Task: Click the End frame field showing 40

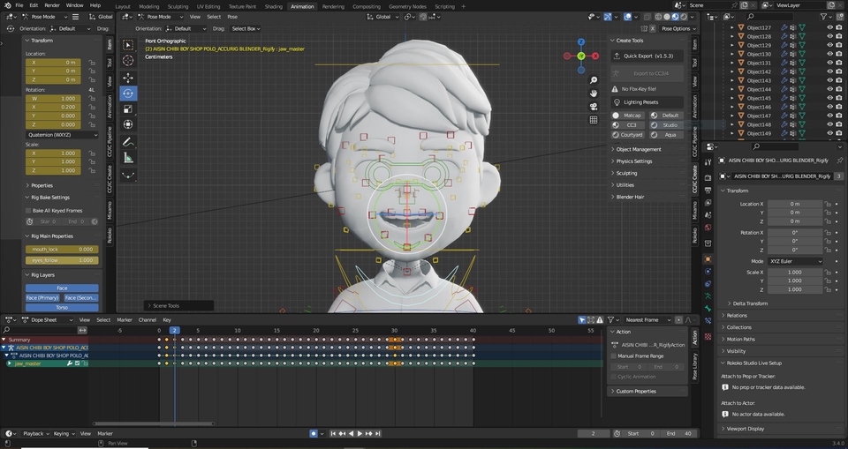Action: (x=678, y=433)
